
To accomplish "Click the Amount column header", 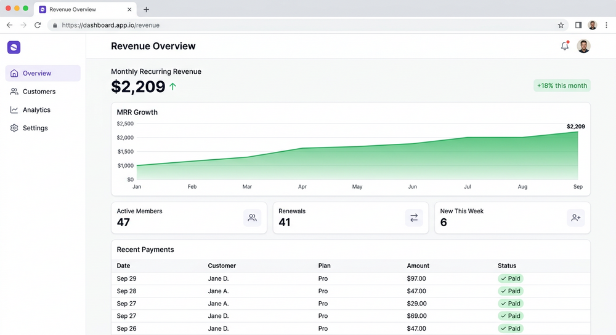I will click(x=418, y=266).
